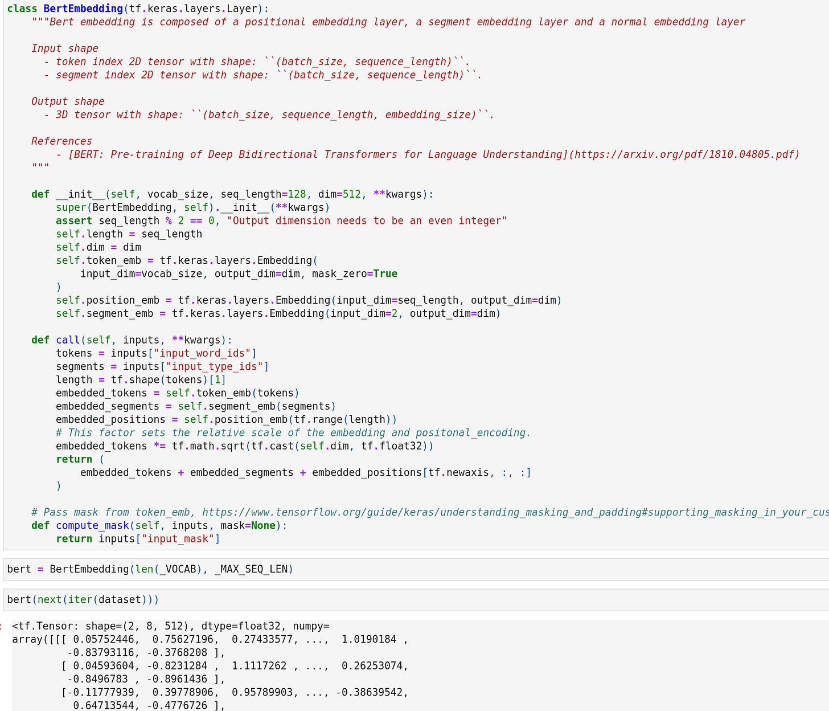Click the output row starting -0.11777939
Viewport: 829px width, 711px height.
[235, 692]
